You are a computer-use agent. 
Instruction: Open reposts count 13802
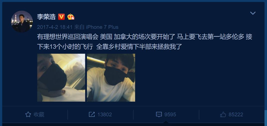point(105,115)
